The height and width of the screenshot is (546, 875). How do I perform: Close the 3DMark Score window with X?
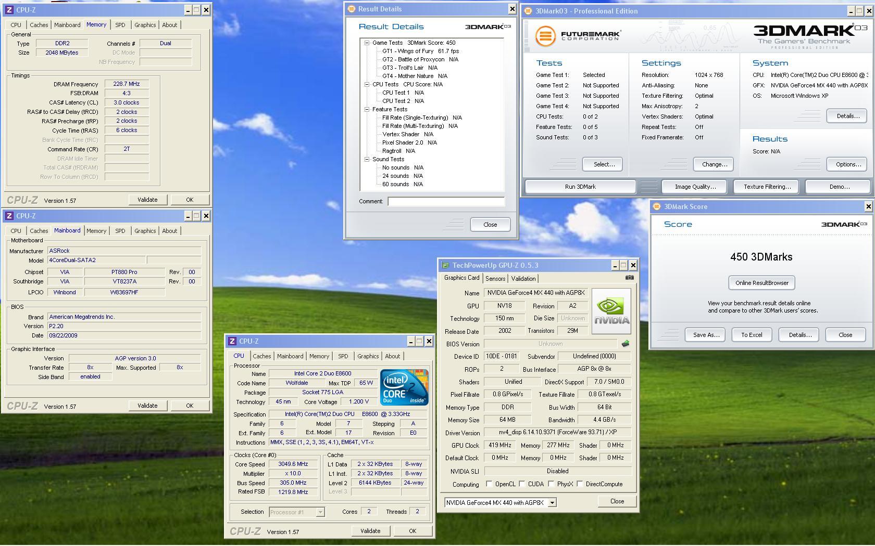click(868, 206)
